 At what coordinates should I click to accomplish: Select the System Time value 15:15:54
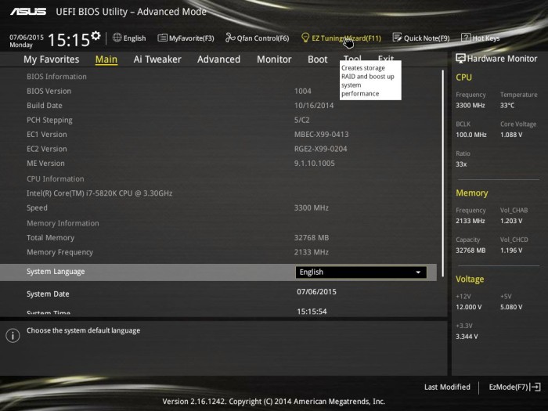[x=312, y=311]
